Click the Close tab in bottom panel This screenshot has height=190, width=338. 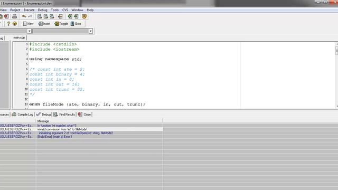84,115
